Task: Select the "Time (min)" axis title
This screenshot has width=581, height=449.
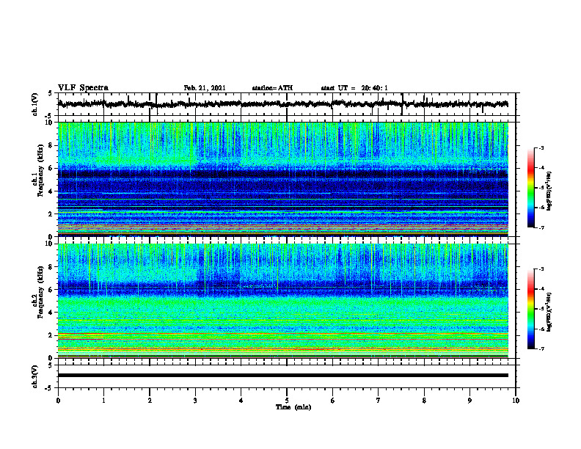Action: point(293,407)
